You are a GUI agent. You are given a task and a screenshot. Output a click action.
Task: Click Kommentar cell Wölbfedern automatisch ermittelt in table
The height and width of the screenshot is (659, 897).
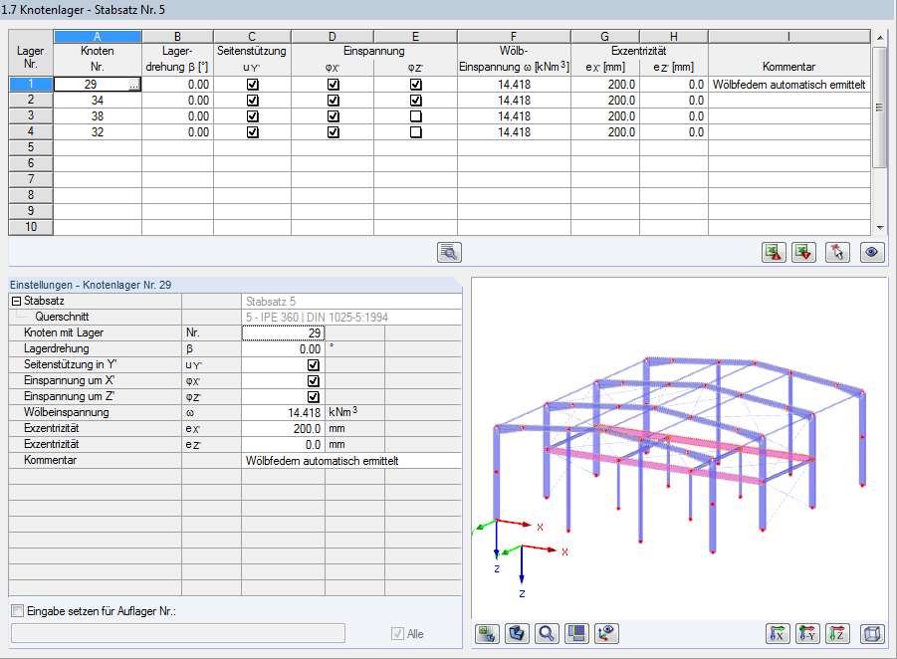point(788,85)
